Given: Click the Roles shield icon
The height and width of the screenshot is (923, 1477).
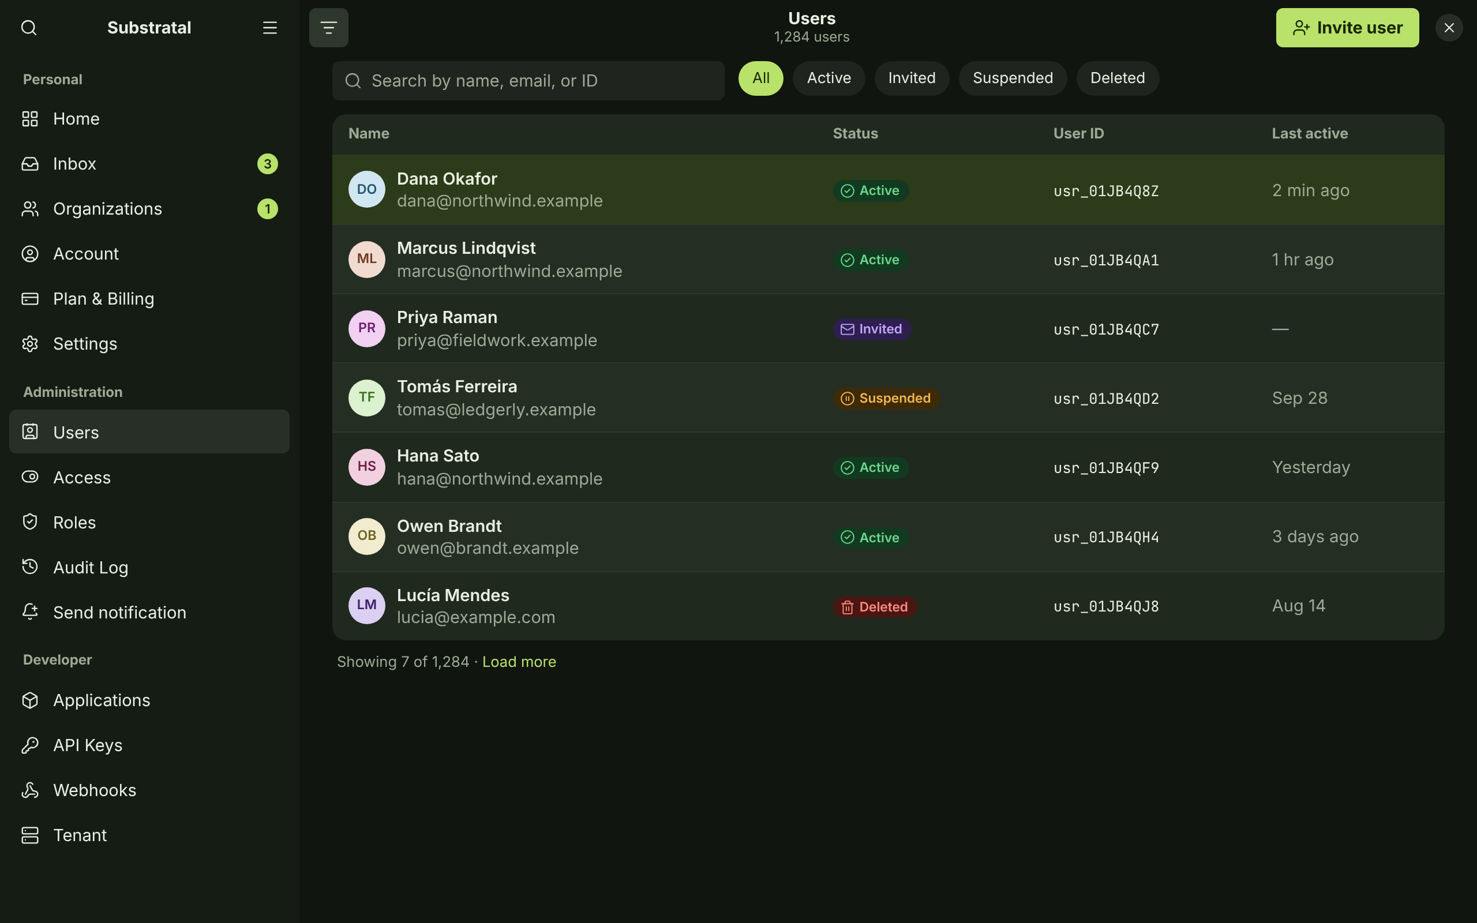Looking at the screenshot, I should tap(30, 522).
